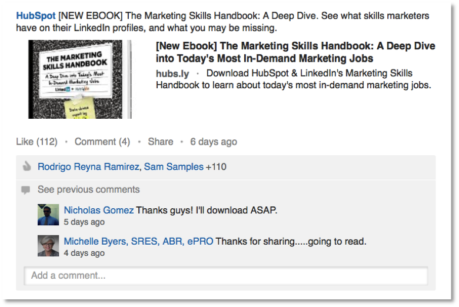Open Nicholas Gomez's name link
459x307 pixels.
tap(99, 210)
